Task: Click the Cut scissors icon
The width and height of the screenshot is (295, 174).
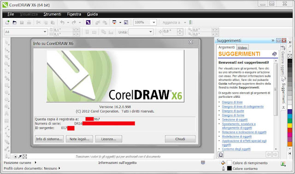Action: pos(38,22)
